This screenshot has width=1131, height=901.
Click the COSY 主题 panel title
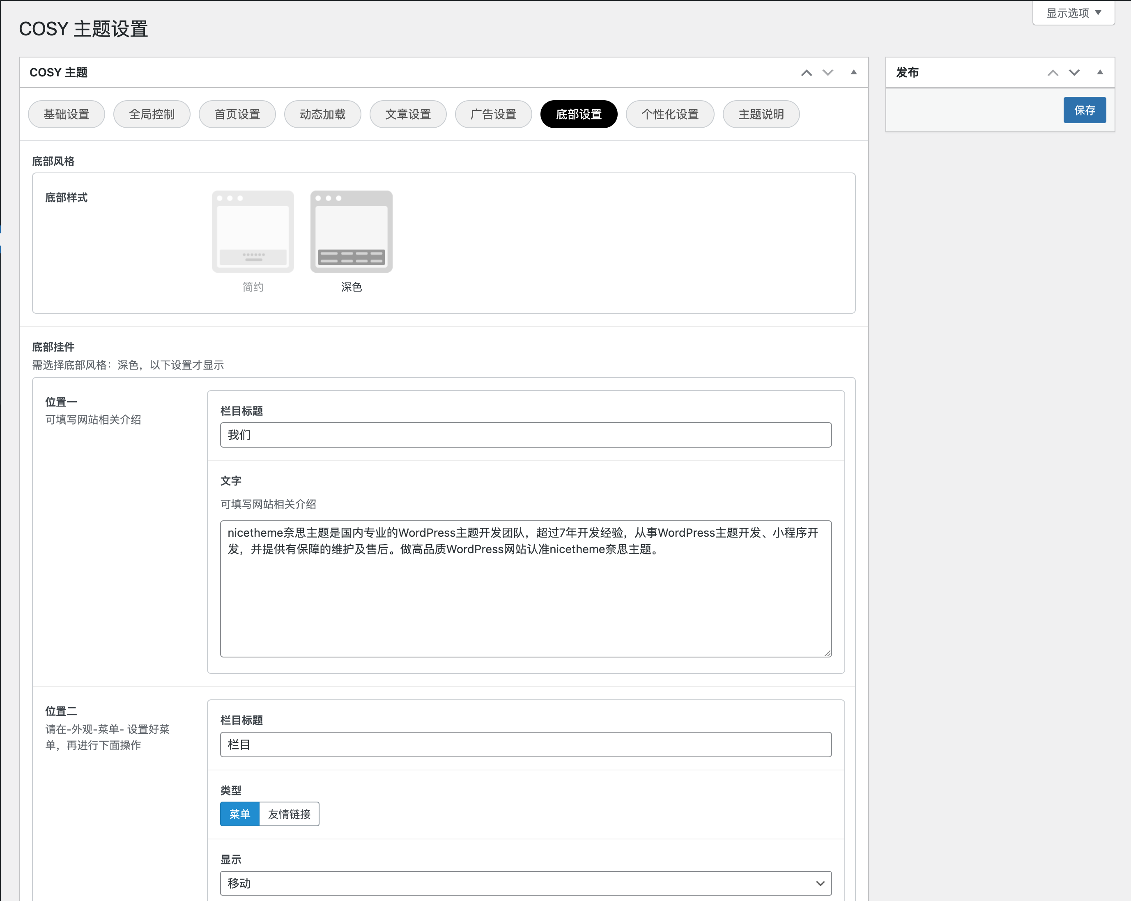pyautogui.click(x=58, y=72)
